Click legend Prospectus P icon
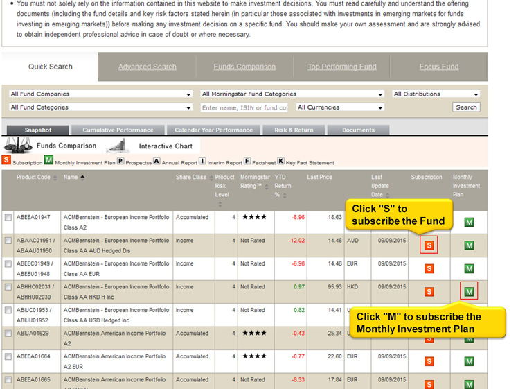Viewport: 518px width, 389px height. (x=120, y=161)
